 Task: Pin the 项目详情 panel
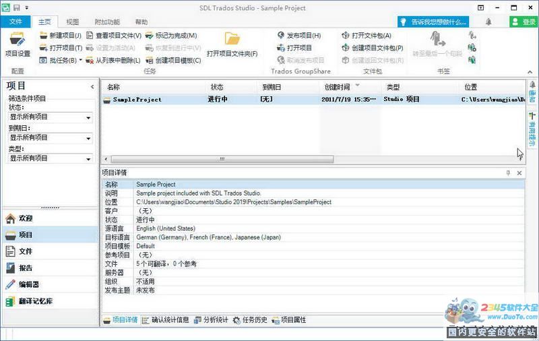coord(509,173)
